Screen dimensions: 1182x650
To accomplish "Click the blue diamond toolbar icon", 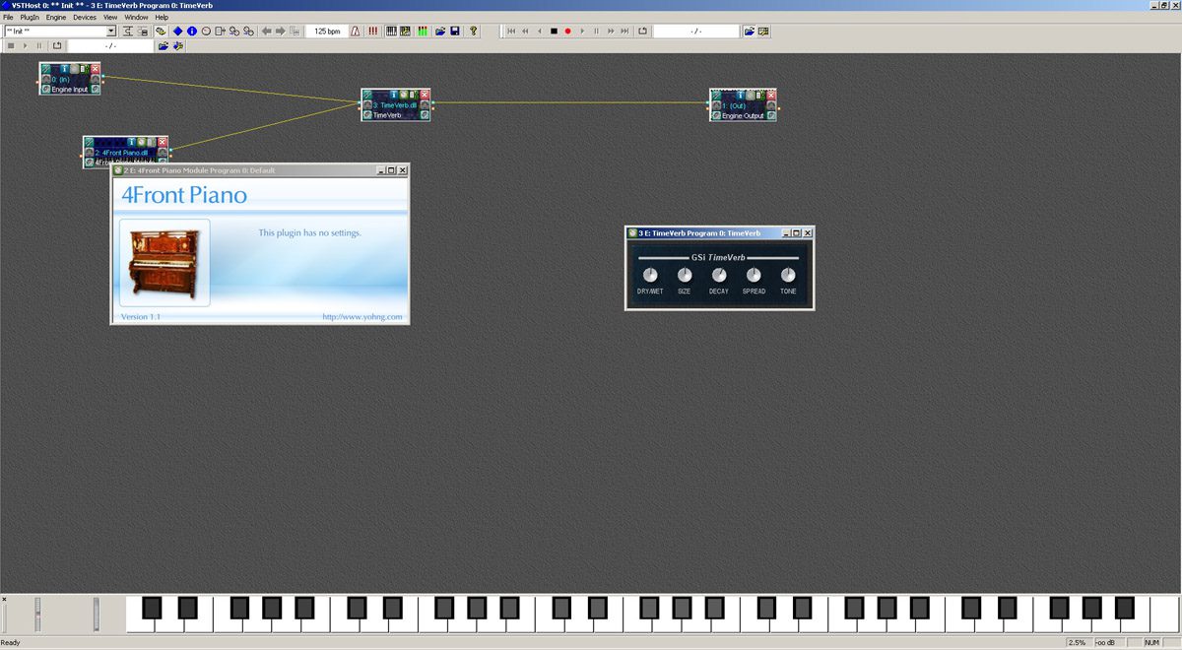I will [x=177, y=32].
